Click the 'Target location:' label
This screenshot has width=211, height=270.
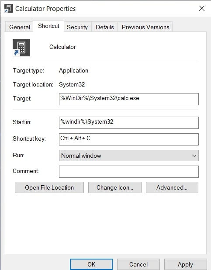click(33, 85)
